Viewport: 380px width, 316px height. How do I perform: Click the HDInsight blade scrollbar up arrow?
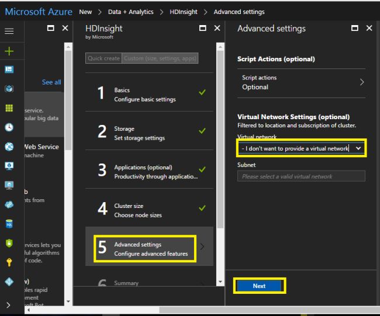pos(220,46)
